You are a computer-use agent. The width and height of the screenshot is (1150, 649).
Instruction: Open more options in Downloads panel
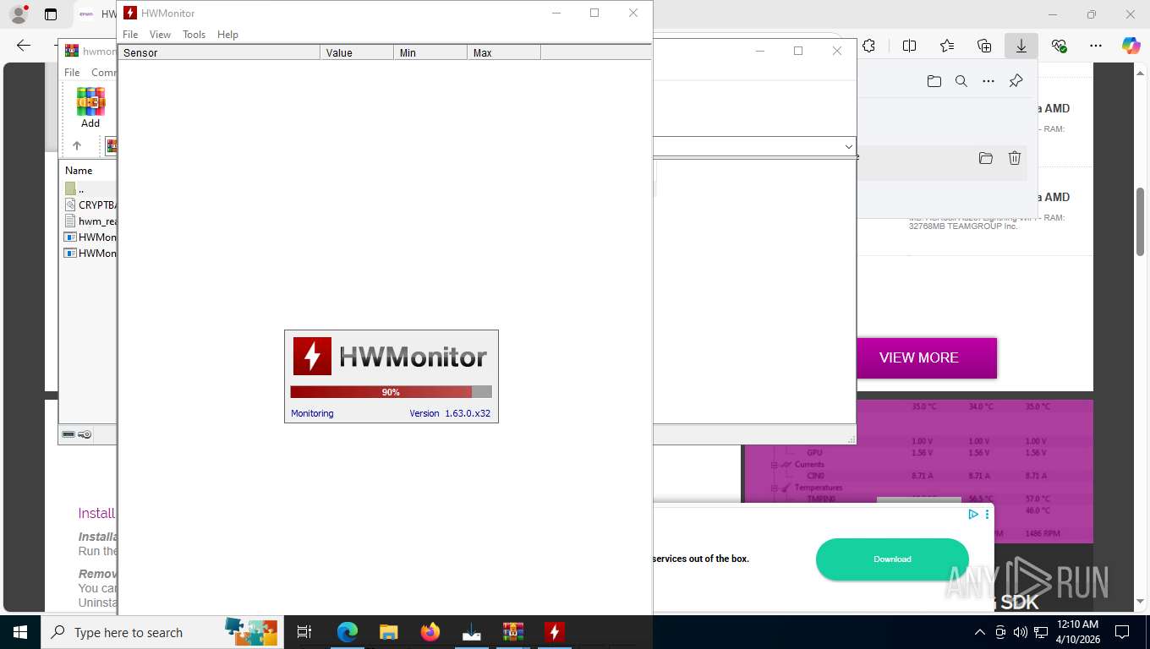pos(988,81)
